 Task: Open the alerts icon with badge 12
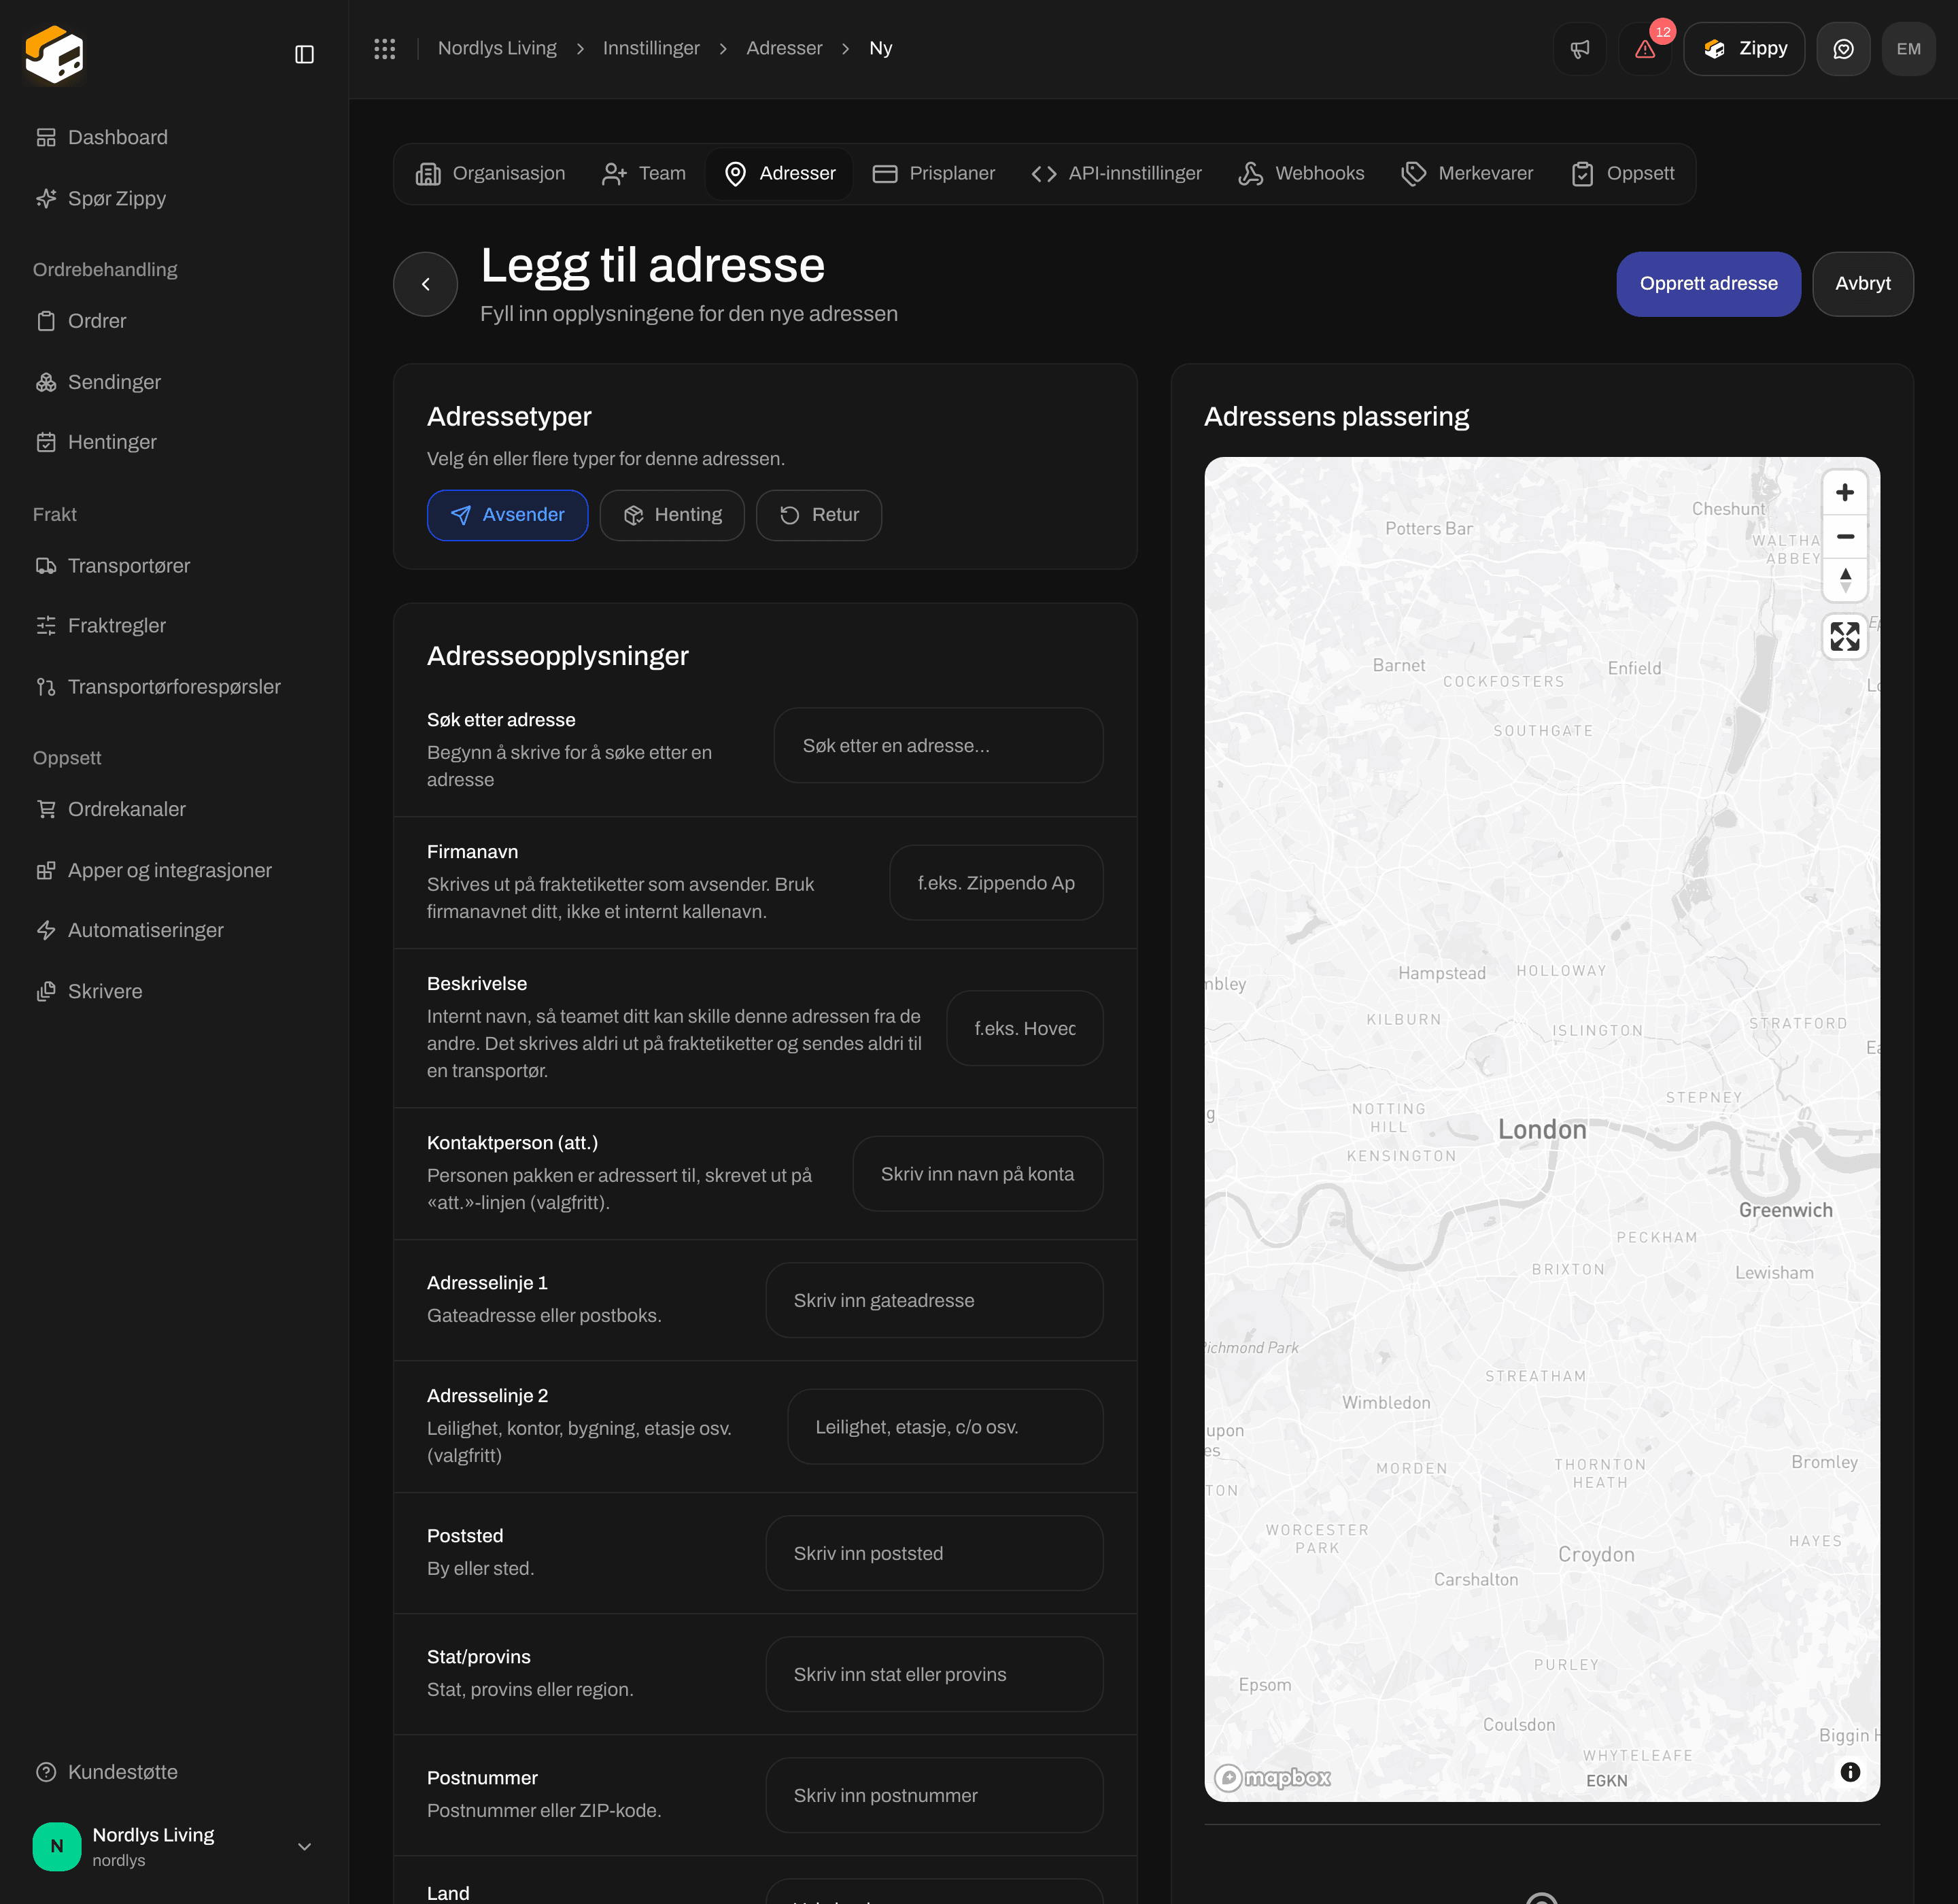pos(1645,49)
